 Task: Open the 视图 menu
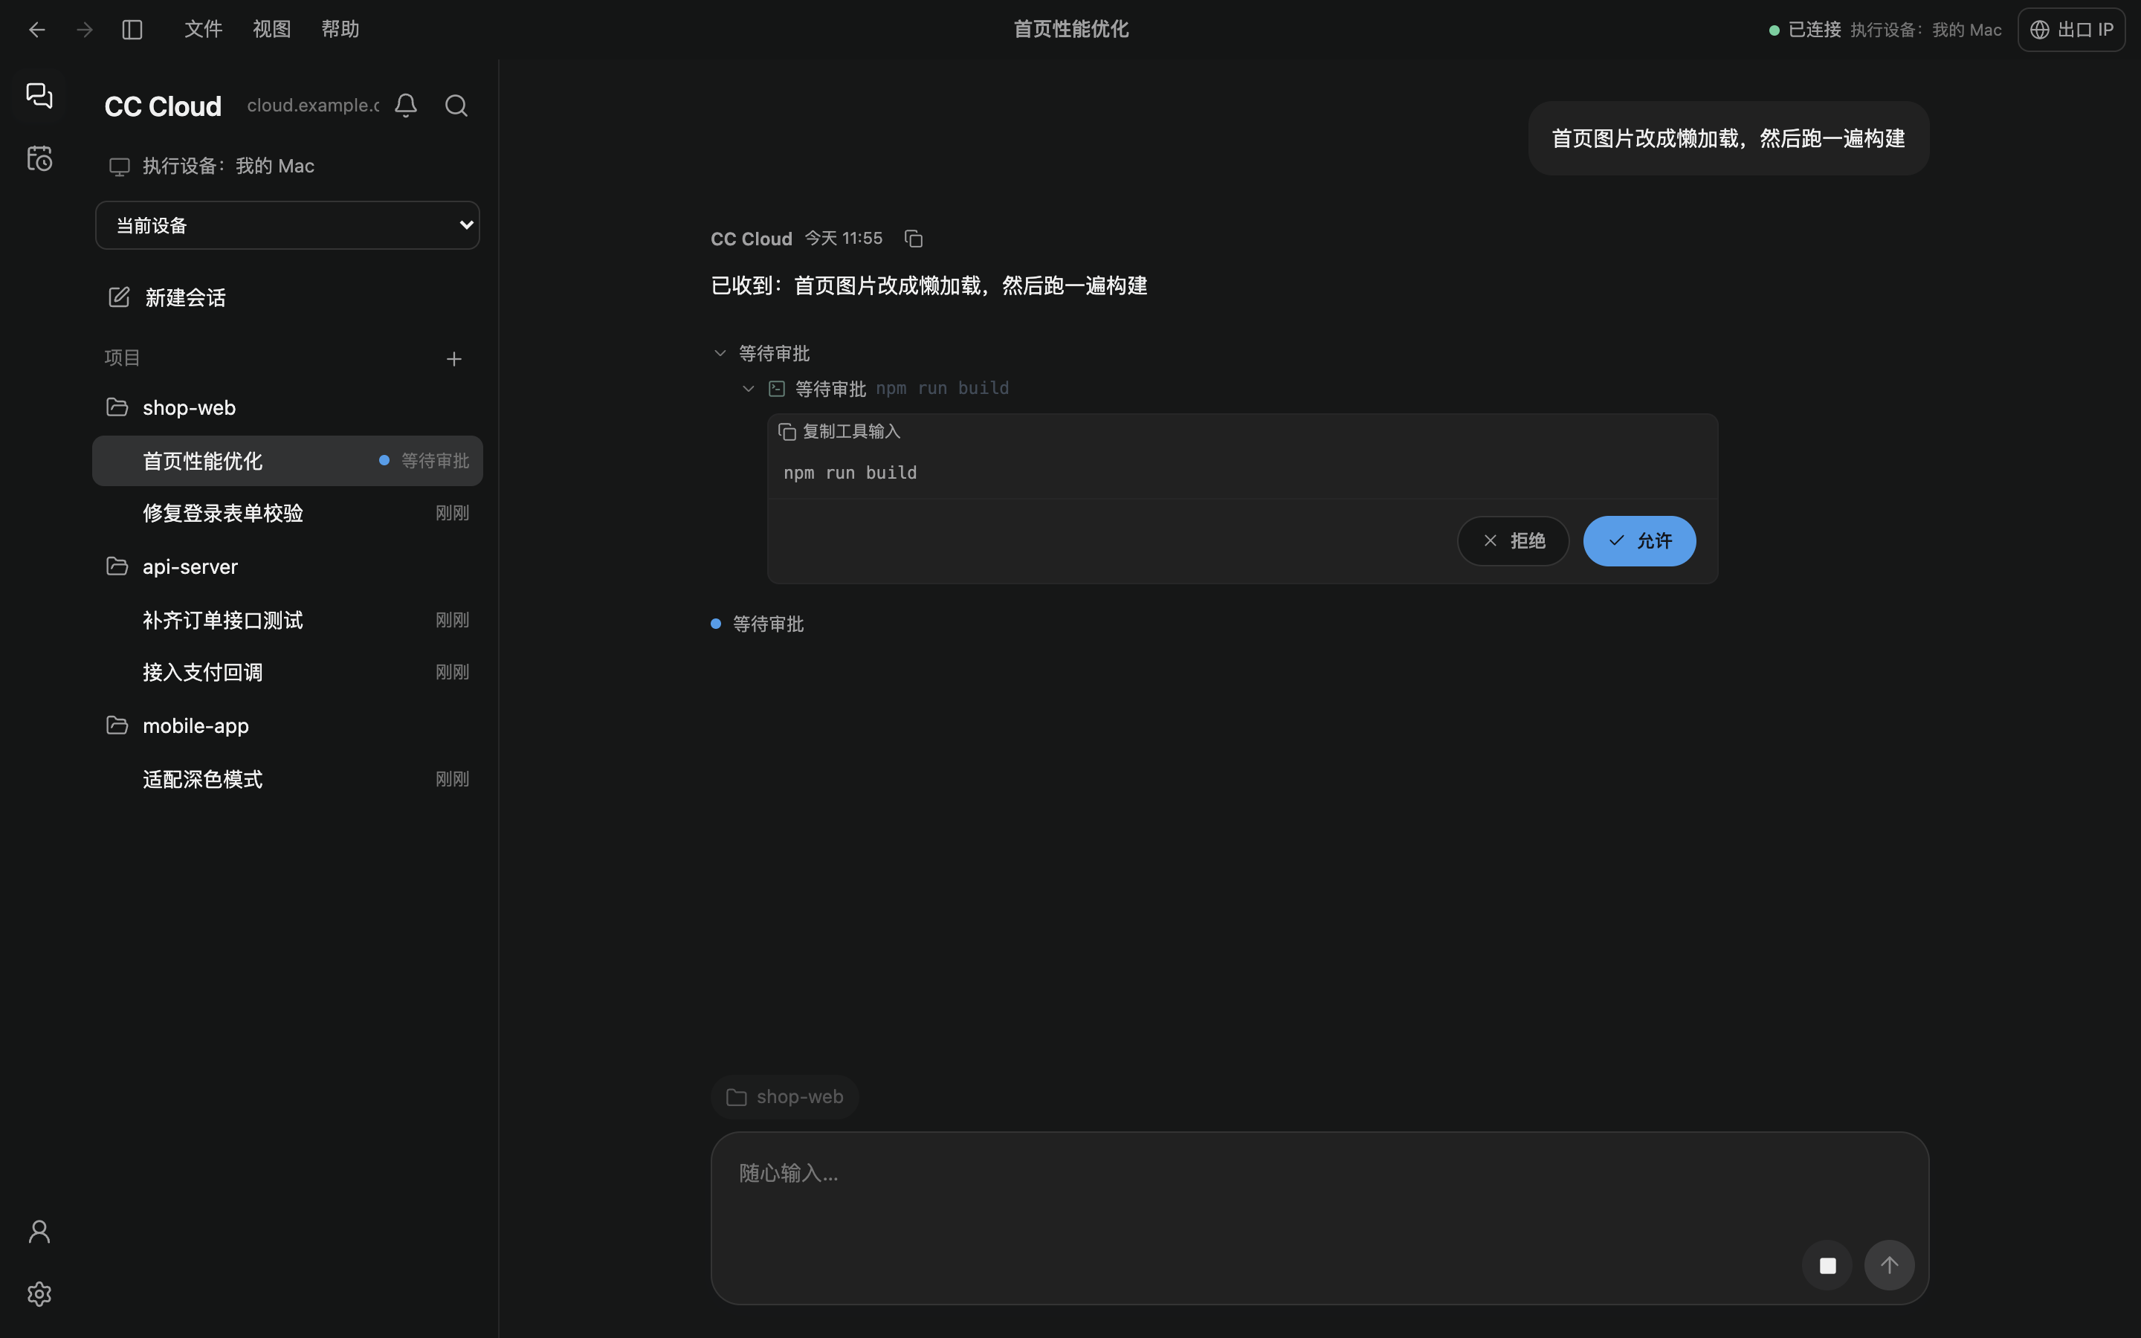tap(271, 30)
